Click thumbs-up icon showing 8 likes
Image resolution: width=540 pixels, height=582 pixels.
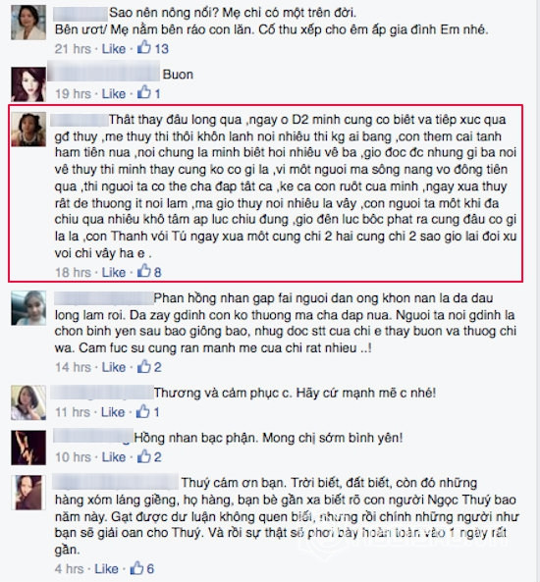144,271
